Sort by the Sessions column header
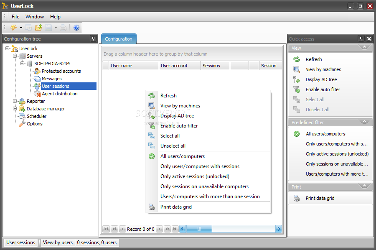This screenshot has height=250, width=376. (215, 66)
